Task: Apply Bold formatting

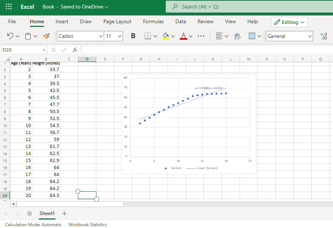Action: tap(133, 36)
